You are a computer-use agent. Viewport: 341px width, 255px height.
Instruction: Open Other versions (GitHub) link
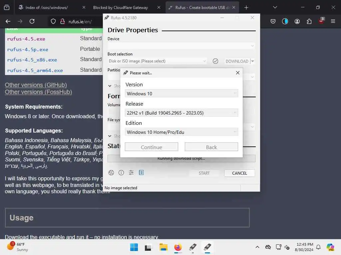click(36, 85)
